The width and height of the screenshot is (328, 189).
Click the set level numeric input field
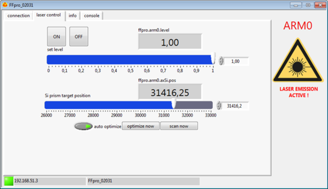(236, 61)
